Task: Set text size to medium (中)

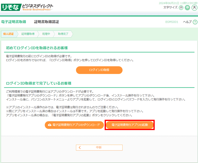Action: click(x=188, y=8)
